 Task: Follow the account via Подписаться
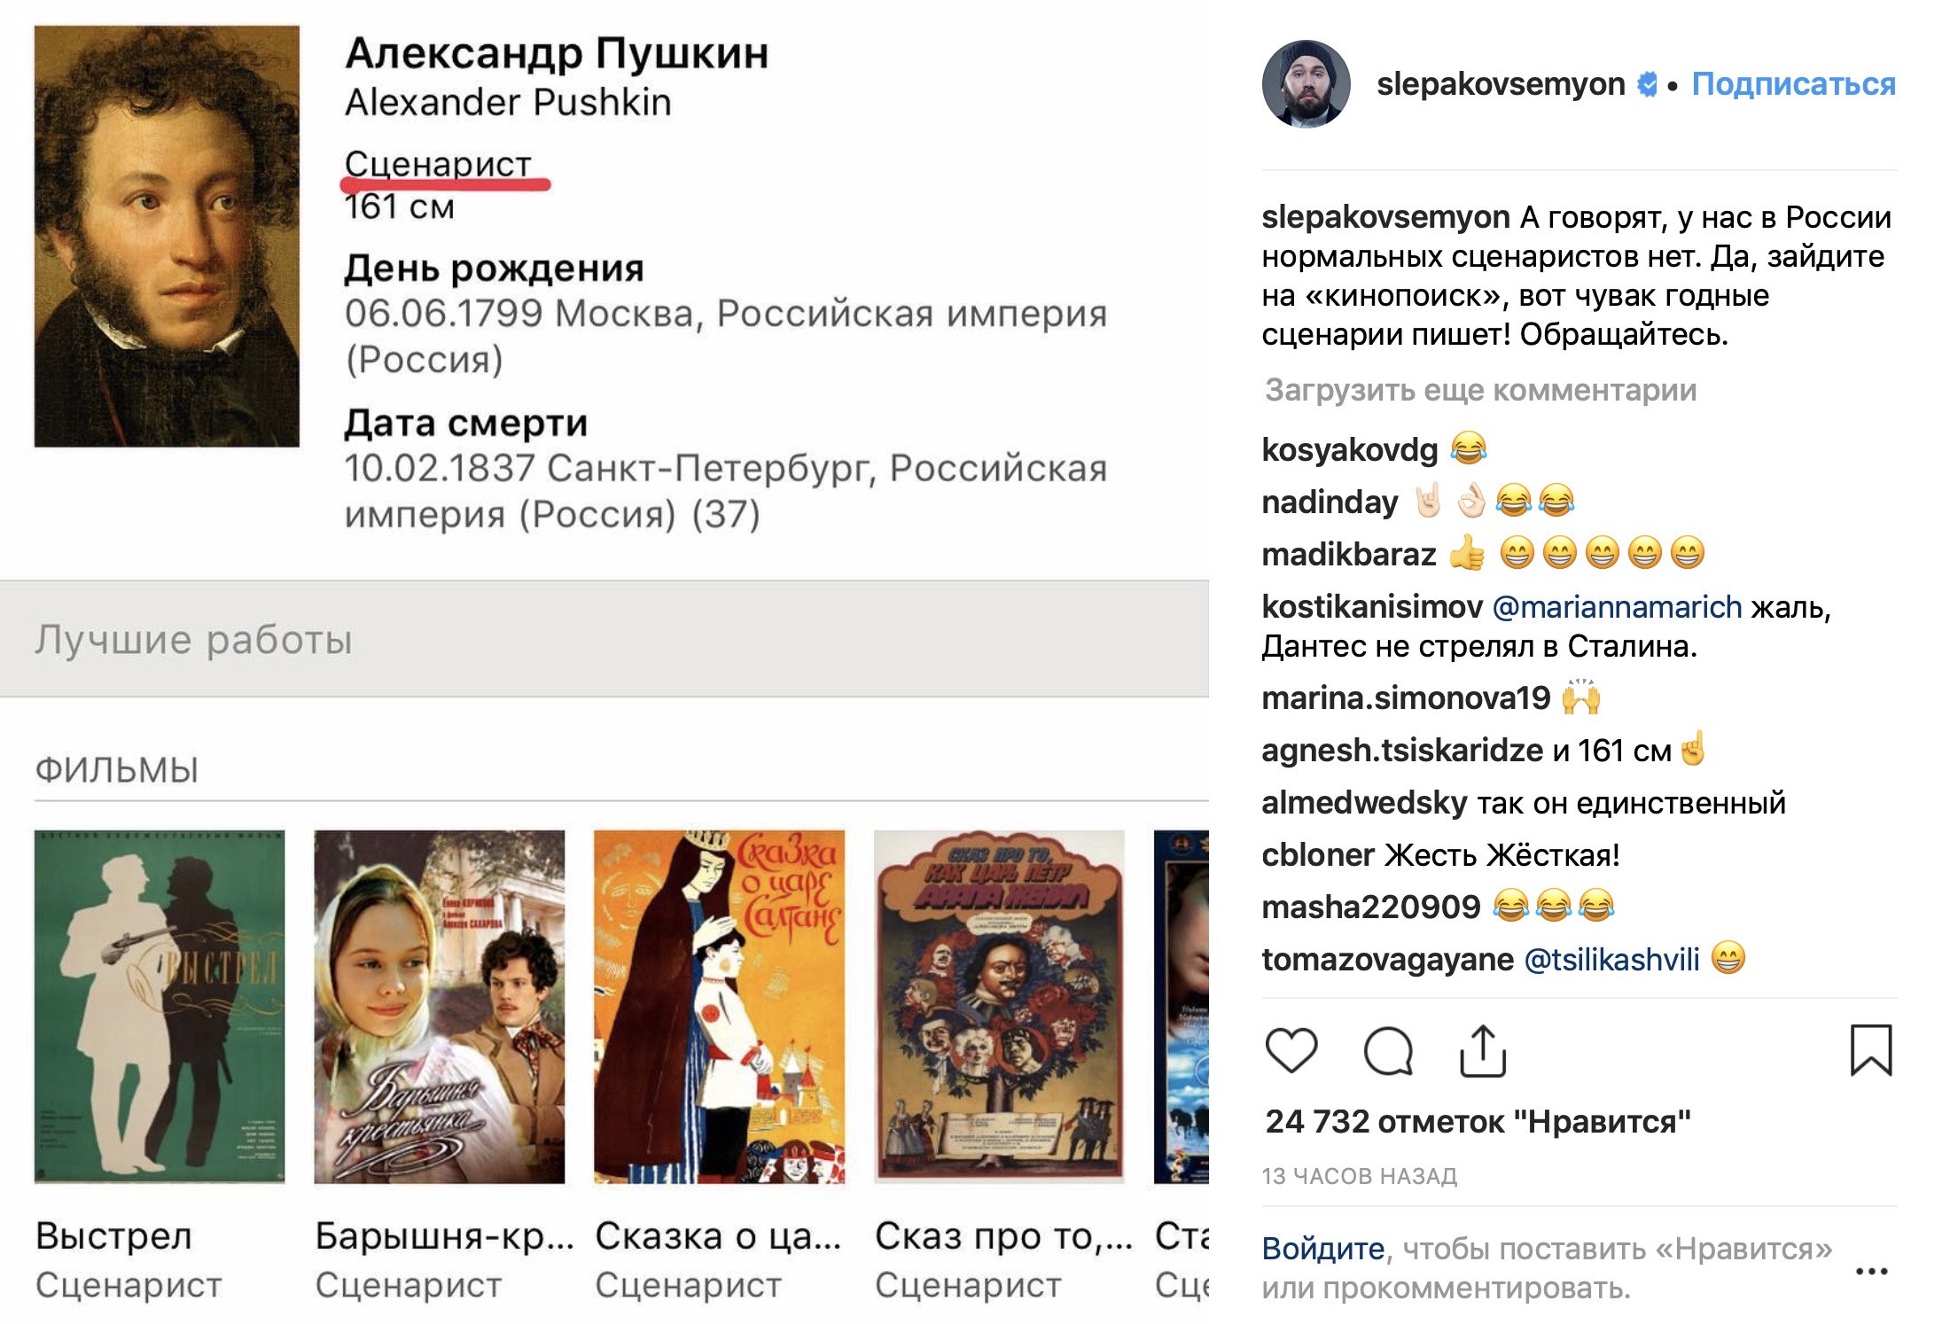1793,84
